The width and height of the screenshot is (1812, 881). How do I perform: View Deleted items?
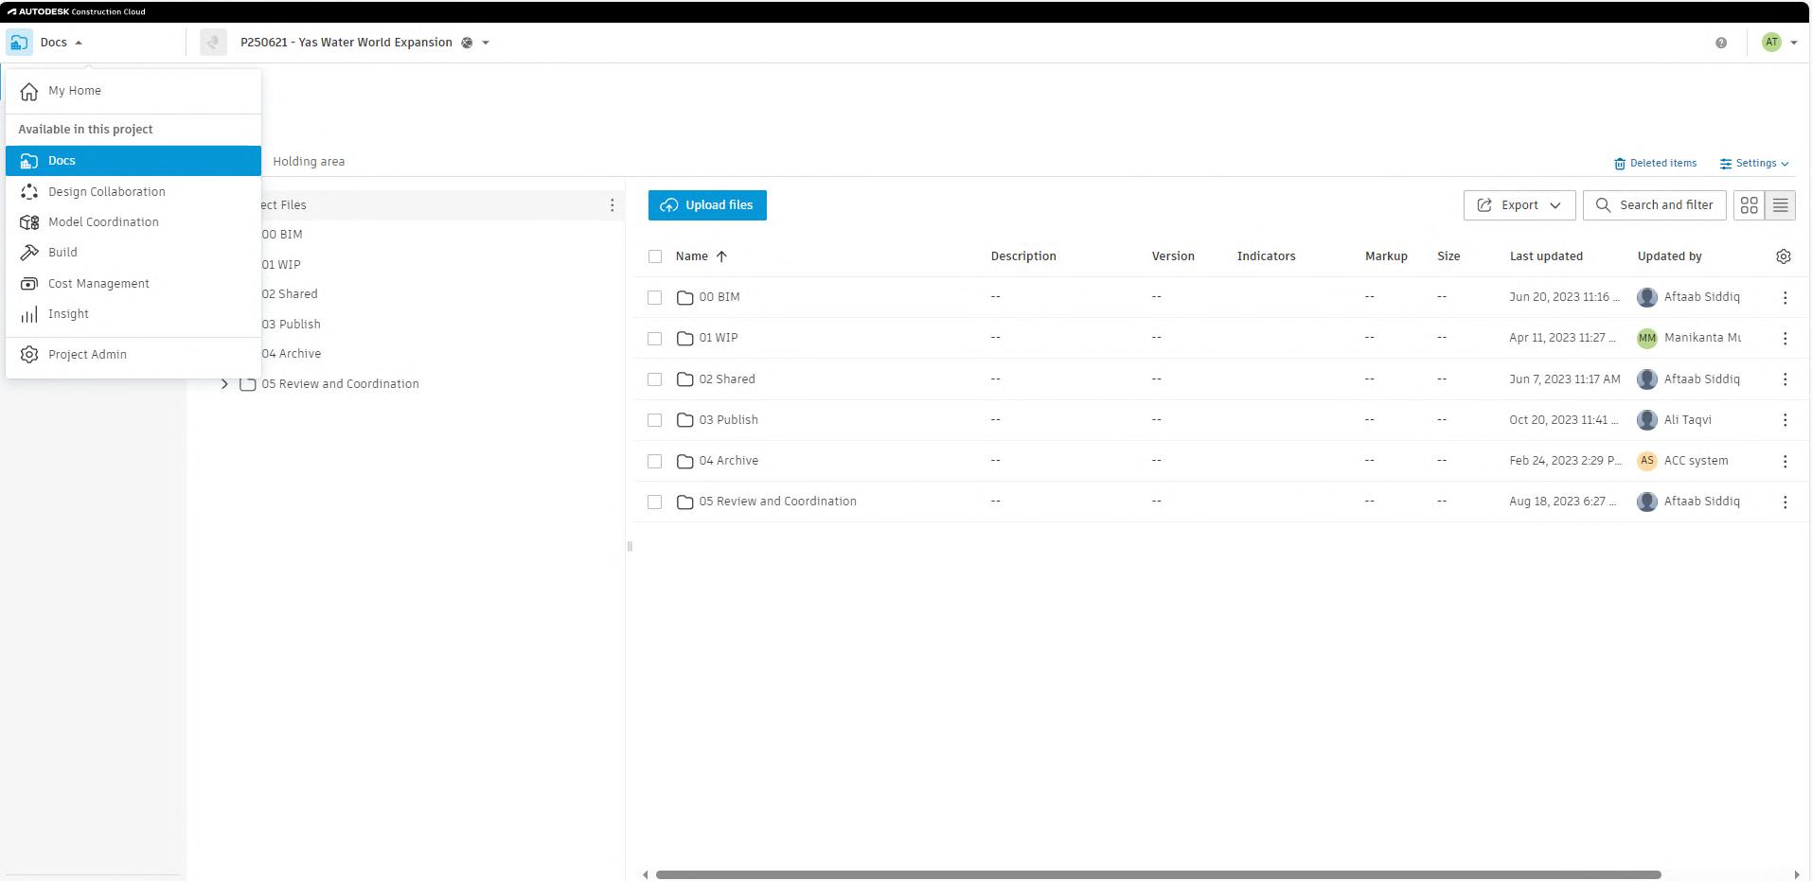[x=1655, y=163]
